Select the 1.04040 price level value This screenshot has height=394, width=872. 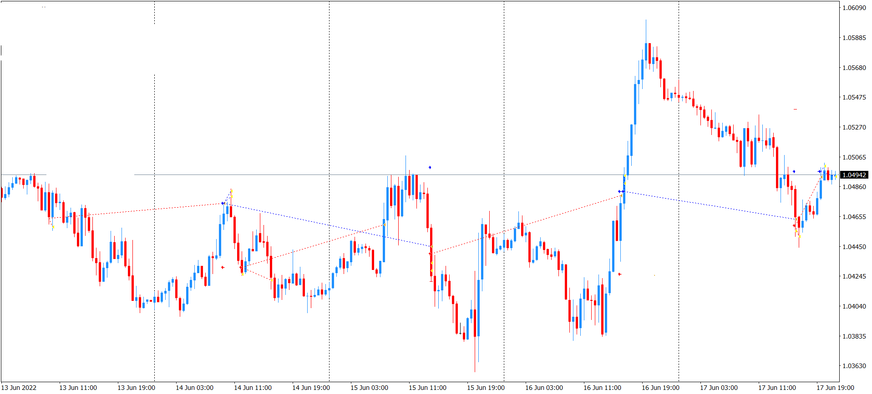coord(854,306)
